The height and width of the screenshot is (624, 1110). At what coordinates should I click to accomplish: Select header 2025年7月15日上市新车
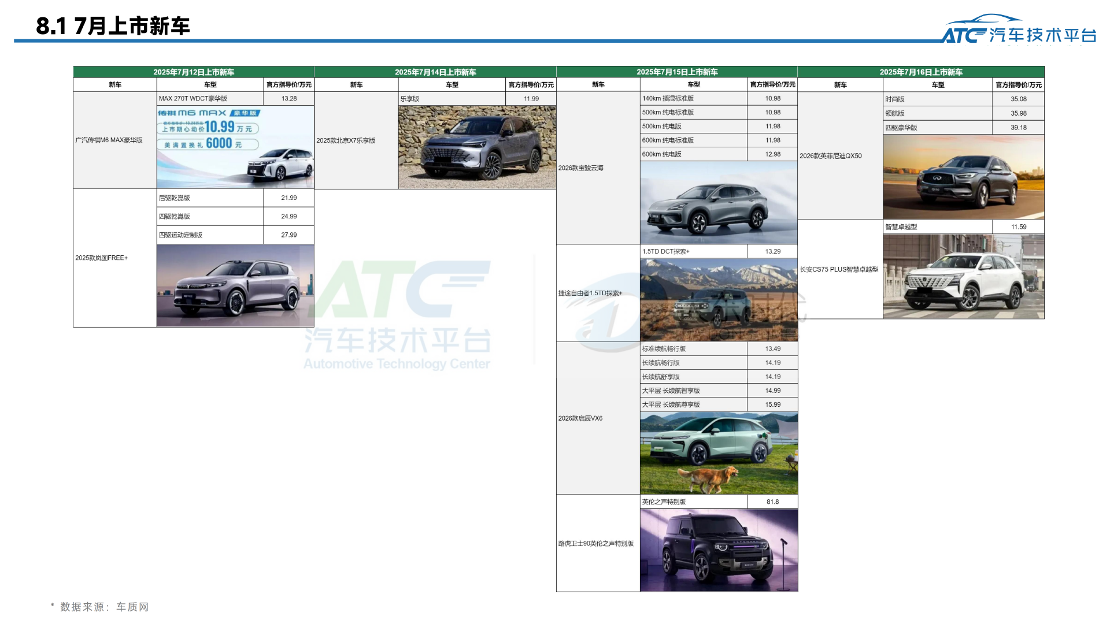(677, 72)
